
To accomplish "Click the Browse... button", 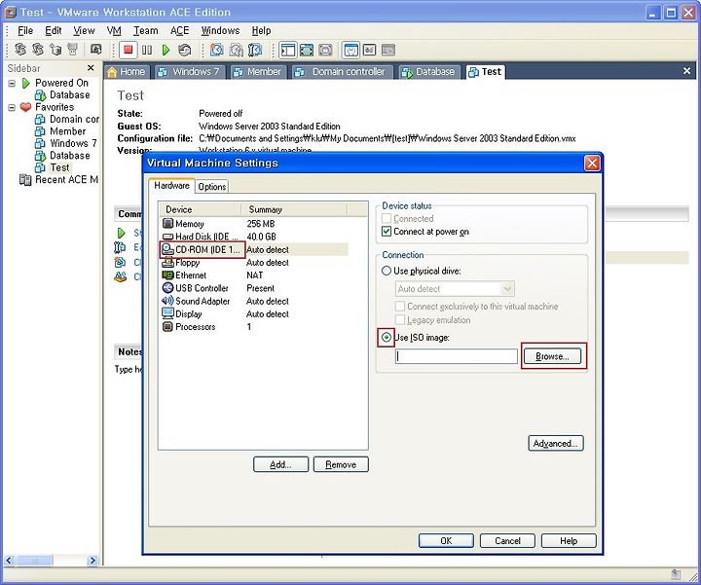I will (552, 356).
